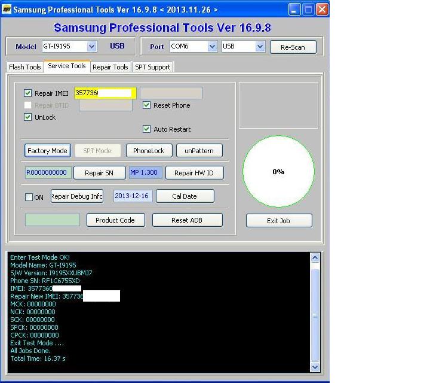430x383 pixels.
Task: Click the 'S/W Version: I9195XXUBMJ7' log line
Action: pyautogui.click(x=51, y=273)
